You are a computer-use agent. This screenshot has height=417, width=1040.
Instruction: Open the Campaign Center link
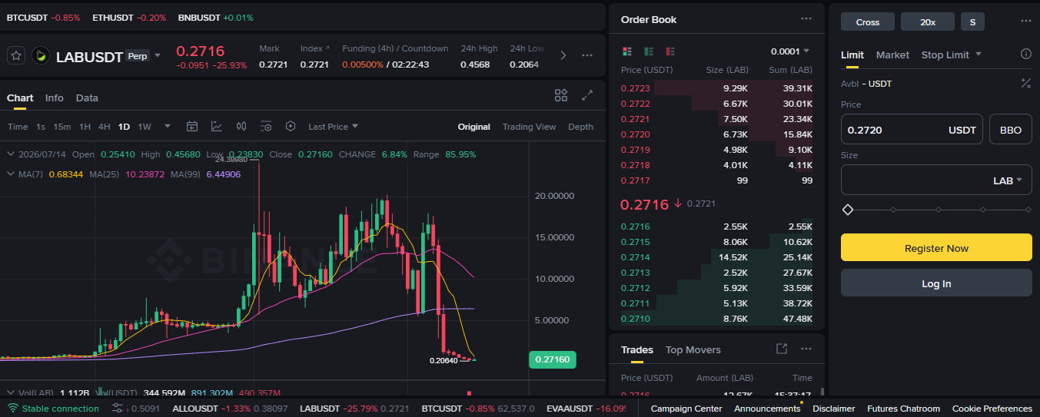pos(686,409)
